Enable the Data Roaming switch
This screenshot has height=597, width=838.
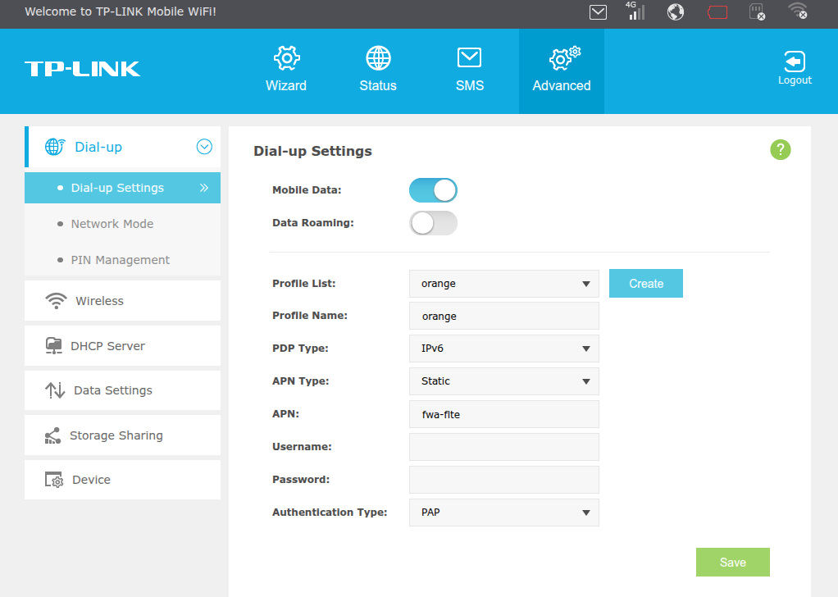(x=433, y=223)
